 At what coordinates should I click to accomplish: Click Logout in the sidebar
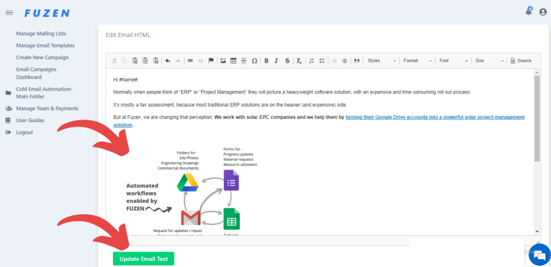point(25,132)
